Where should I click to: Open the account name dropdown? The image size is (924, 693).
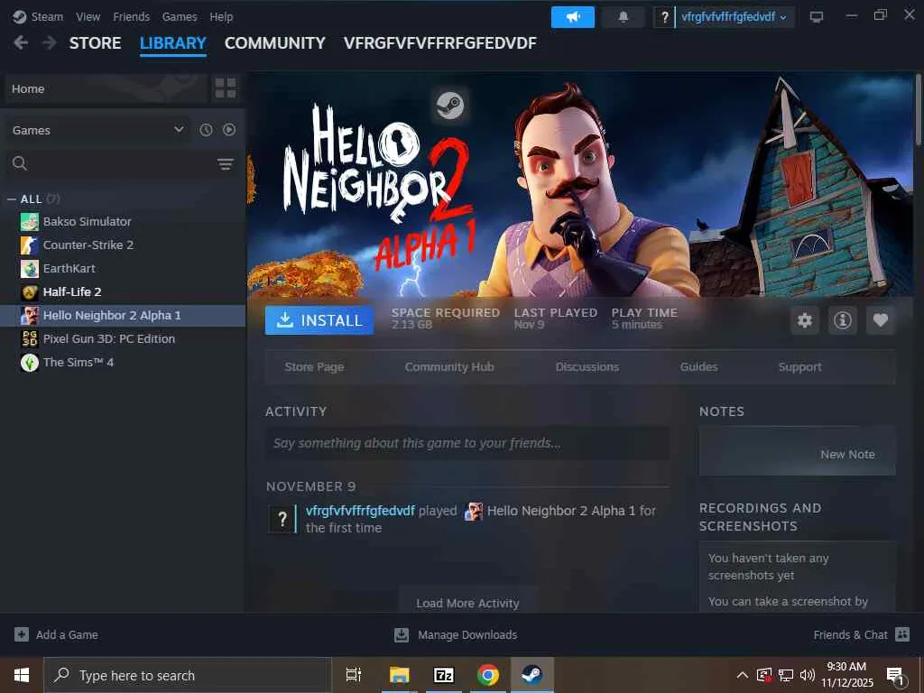[x=734, y=17]
